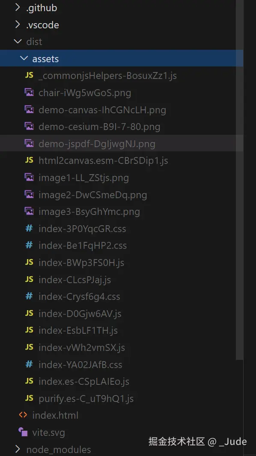The width and height of the screenshot is (256, 456).
Task: Open file index-Crysf6g4.css
Action: (x=79, y=296)
